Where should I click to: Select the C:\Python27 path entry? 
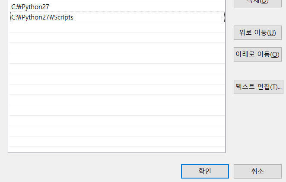tap(117, 7)
